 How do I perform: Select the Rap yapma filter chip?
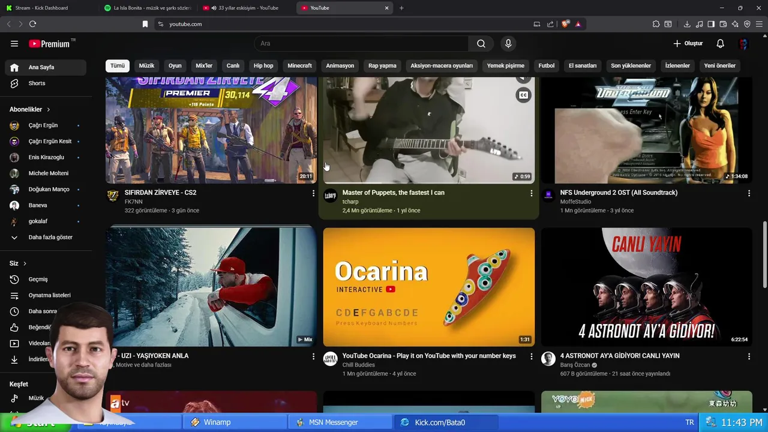(382, 65)
